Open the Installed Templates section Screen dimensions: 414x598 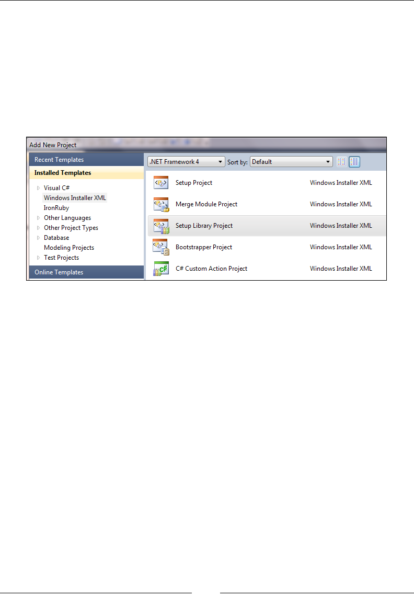click(x=86, y=173)
